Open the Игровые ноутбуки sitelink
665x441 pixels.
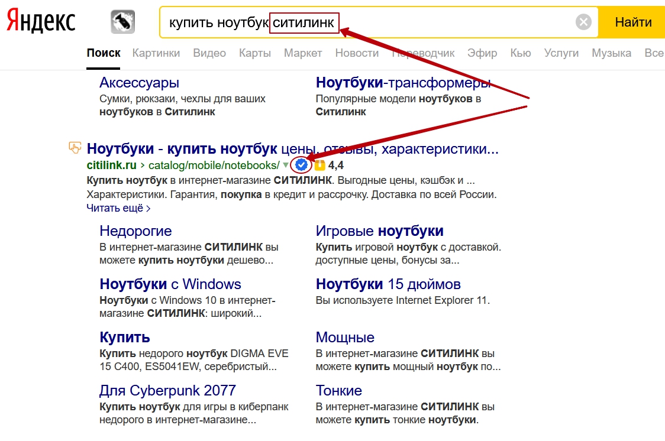(380, 231)
